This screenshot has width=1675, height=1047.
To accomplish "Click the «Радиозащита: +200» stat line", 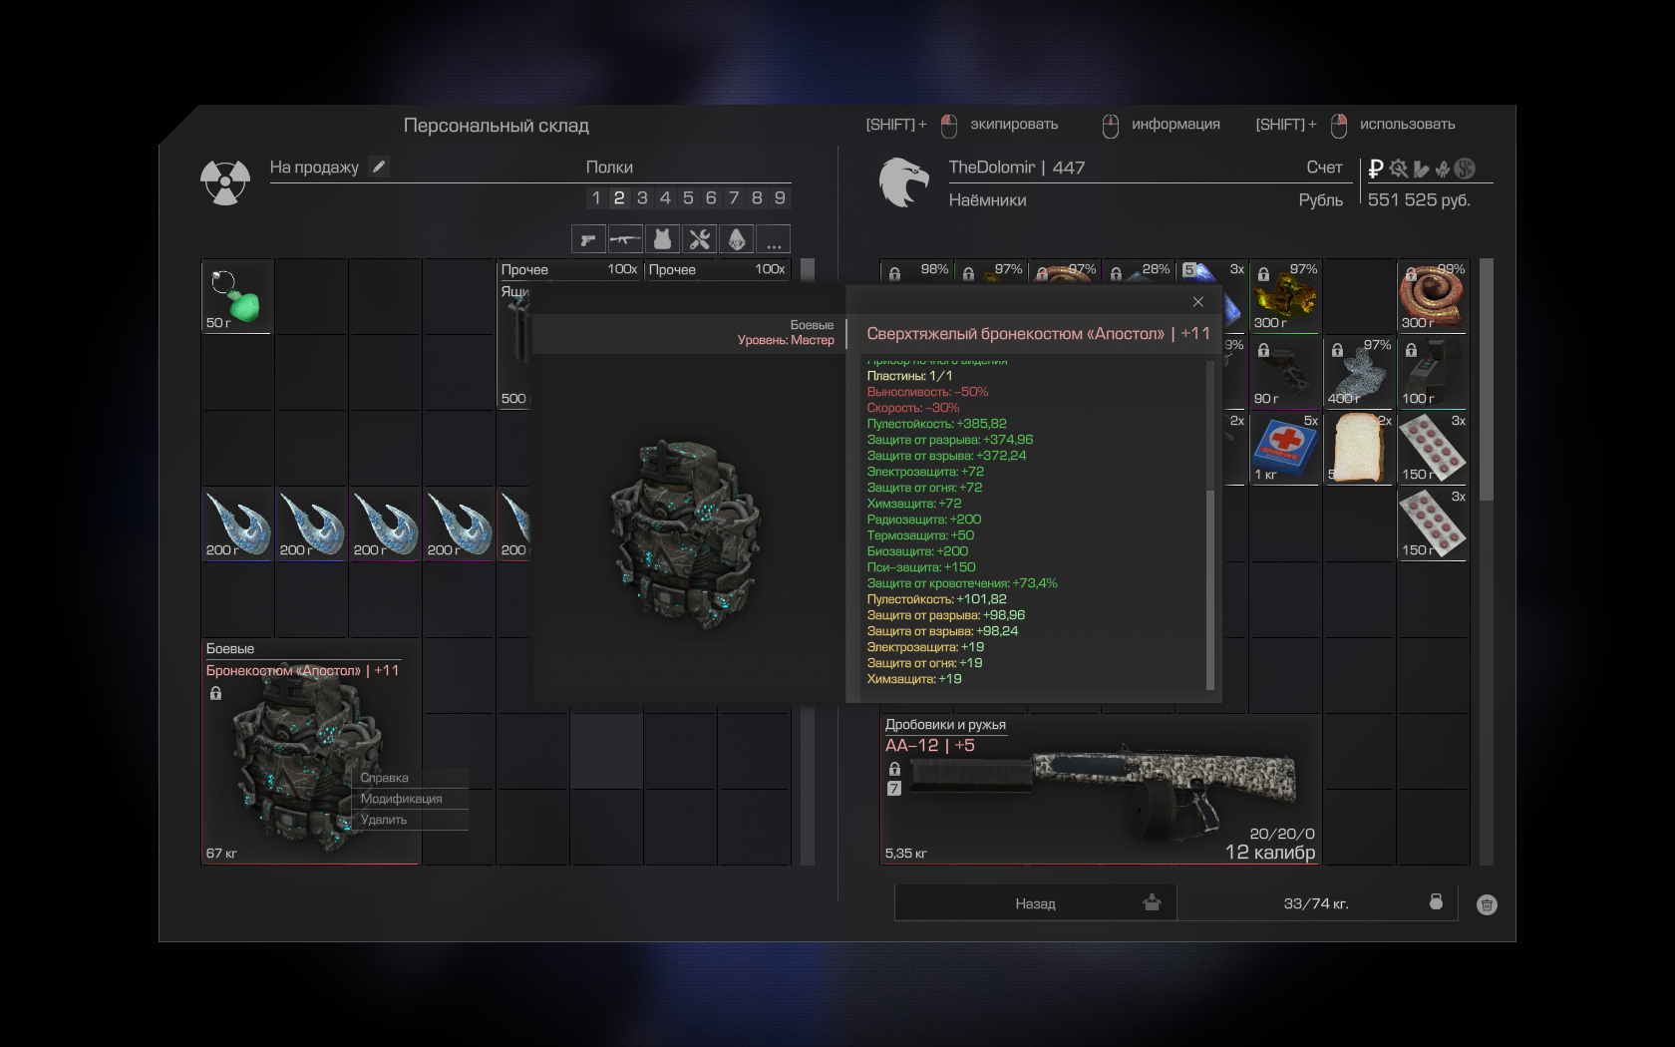I will click(924, 520).
